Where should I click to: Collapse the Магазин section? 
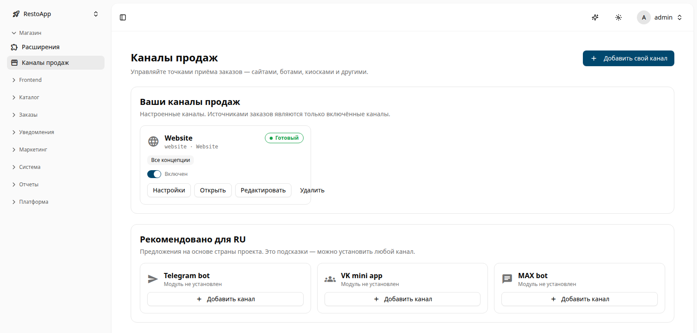coord(56,33)
